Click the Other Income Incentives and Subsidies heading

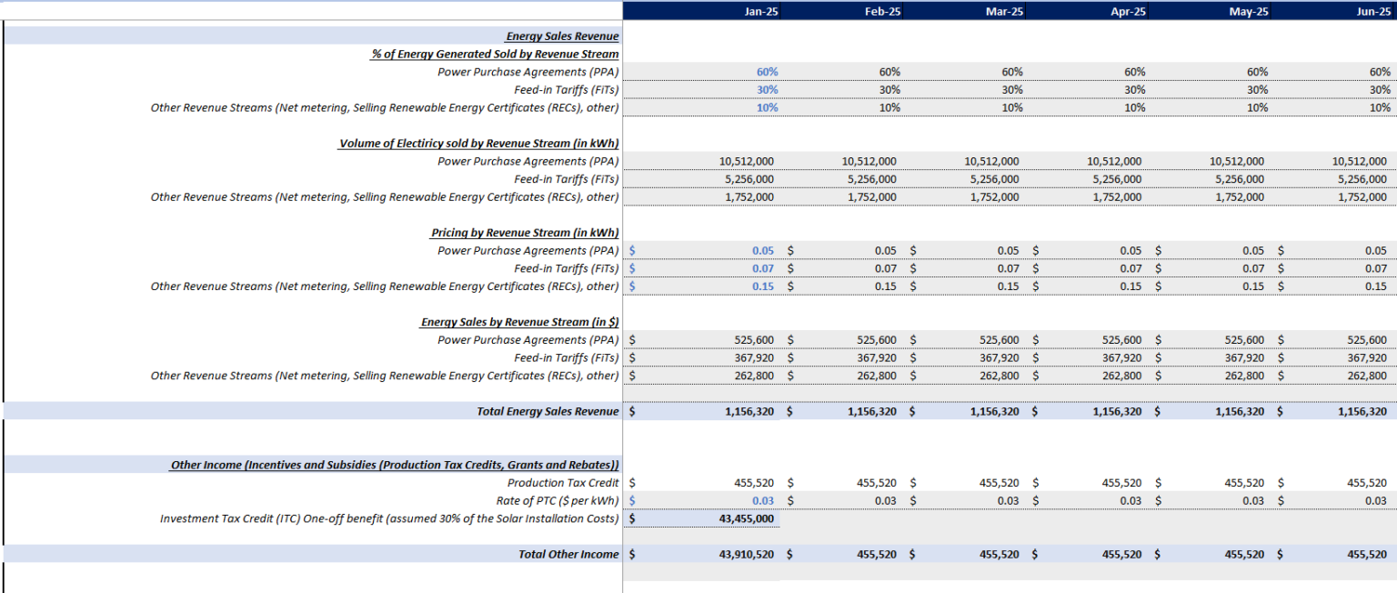(x=395, y=465)
